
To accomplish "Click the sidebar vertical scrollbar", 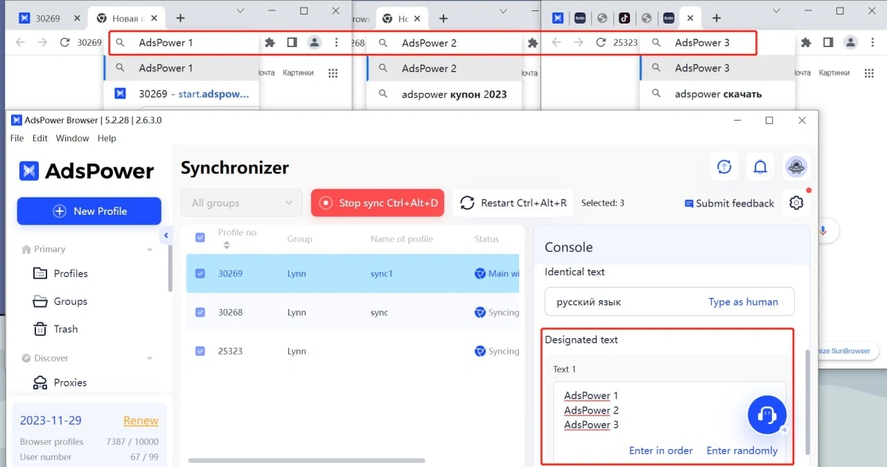I will coord(170,267).
